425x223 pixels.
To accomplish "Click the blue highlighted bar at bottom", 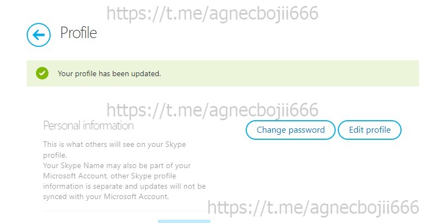I will click(x=184, y=221).
